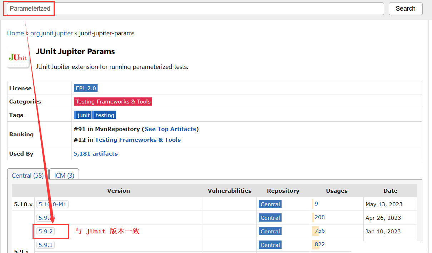Go to the Home breadcrumb link
The height and width of the screenshot is (253, 432).
click(15, 33)
